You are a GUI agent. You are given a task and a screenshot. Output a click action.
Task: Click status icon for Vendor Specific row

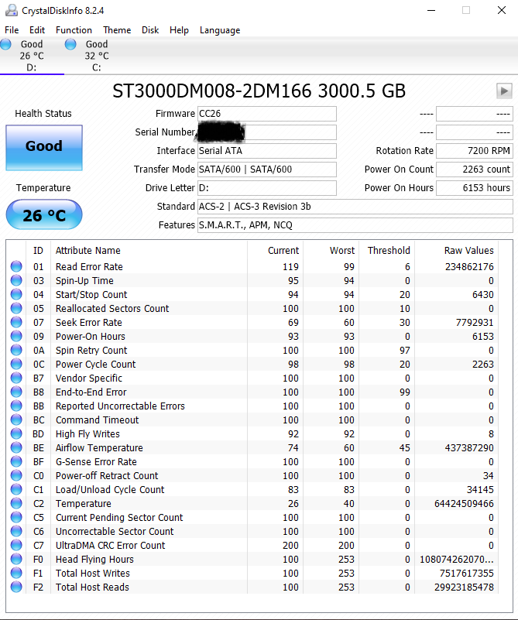(x=16, y=378)
